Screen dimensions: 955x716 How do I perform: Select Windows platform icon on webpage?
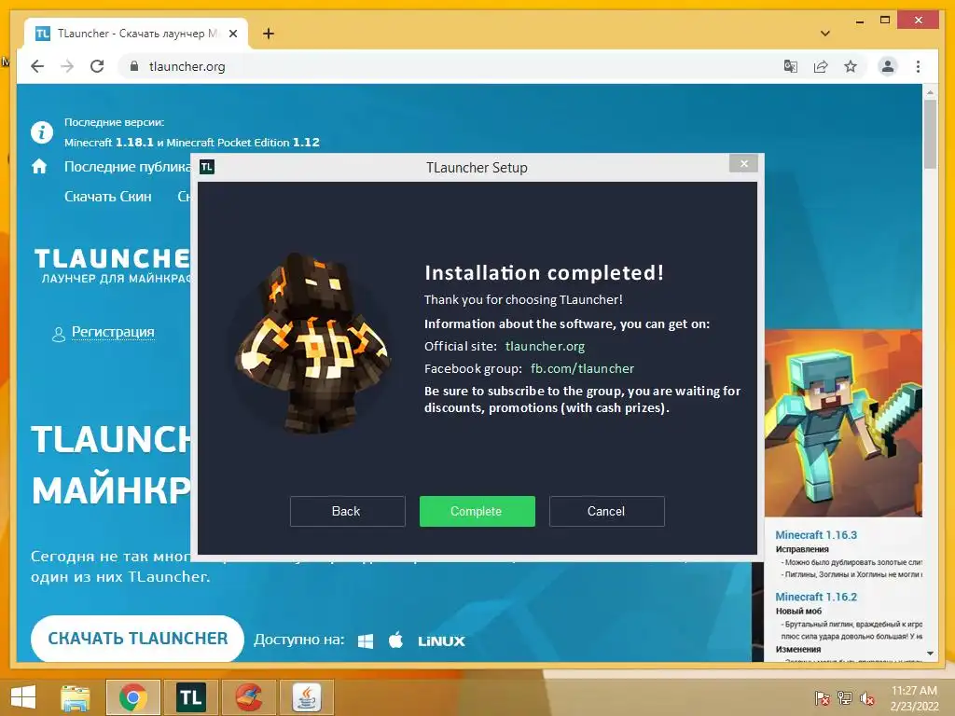point(366,640)
